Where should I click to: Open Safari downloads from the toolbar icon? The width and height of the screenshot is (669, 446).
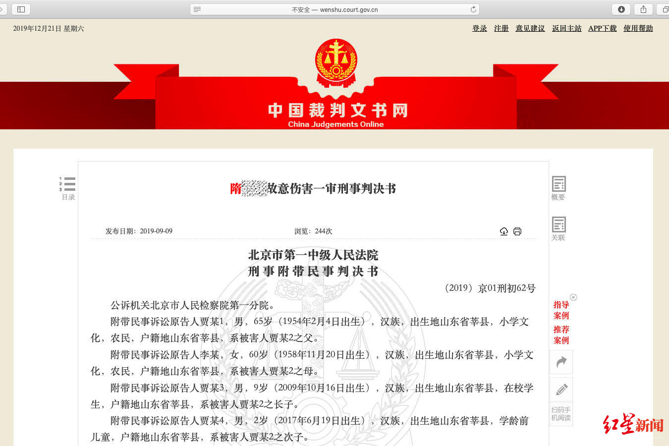tap(621, 8)
